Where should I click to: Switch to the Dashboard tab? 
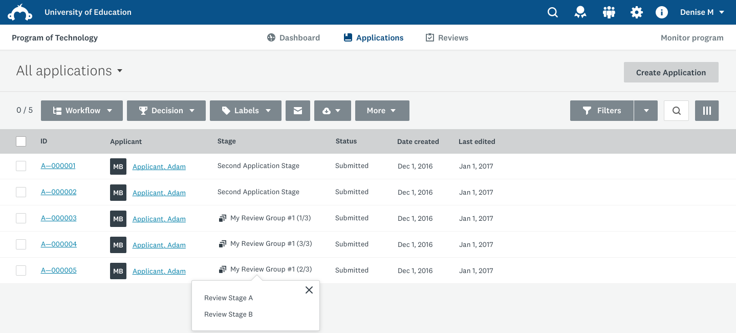click(x=293, y=38)
